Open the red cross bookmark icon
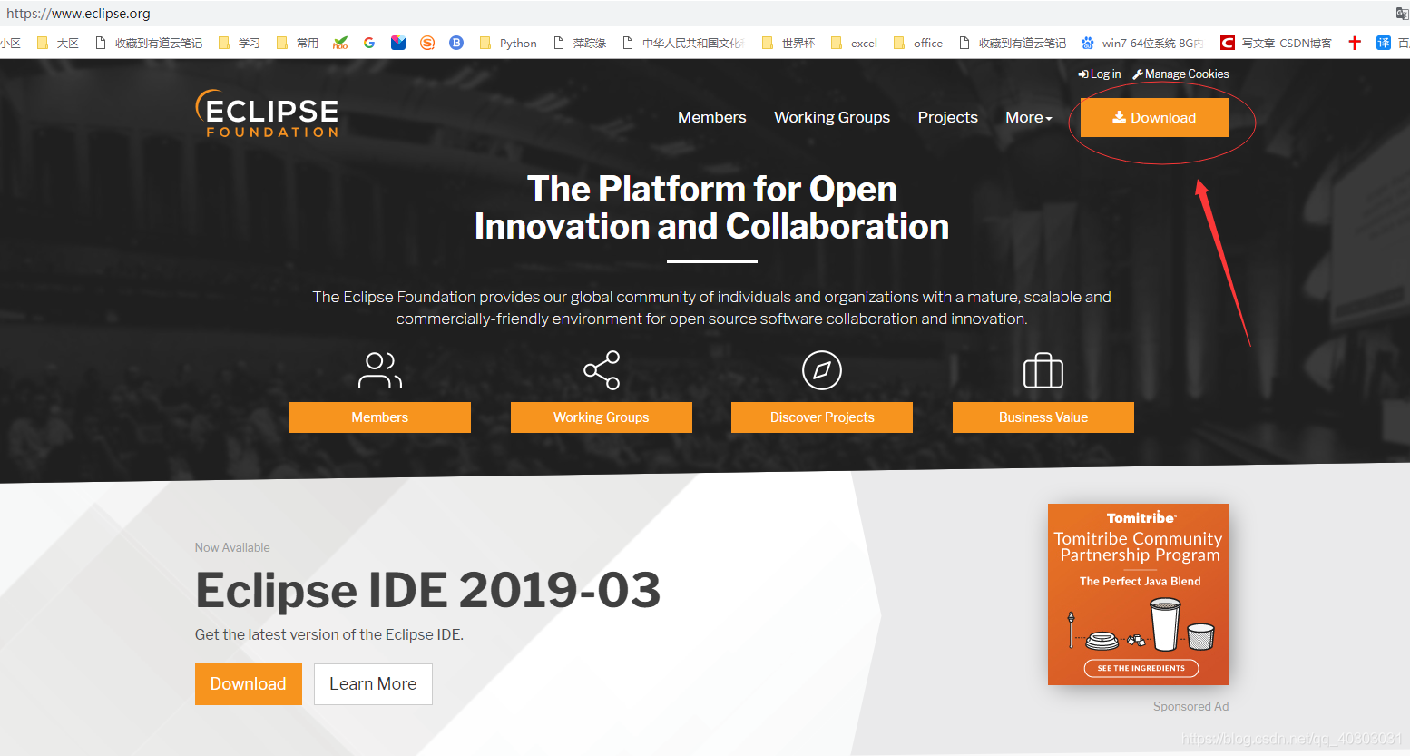 point(1355,43)
